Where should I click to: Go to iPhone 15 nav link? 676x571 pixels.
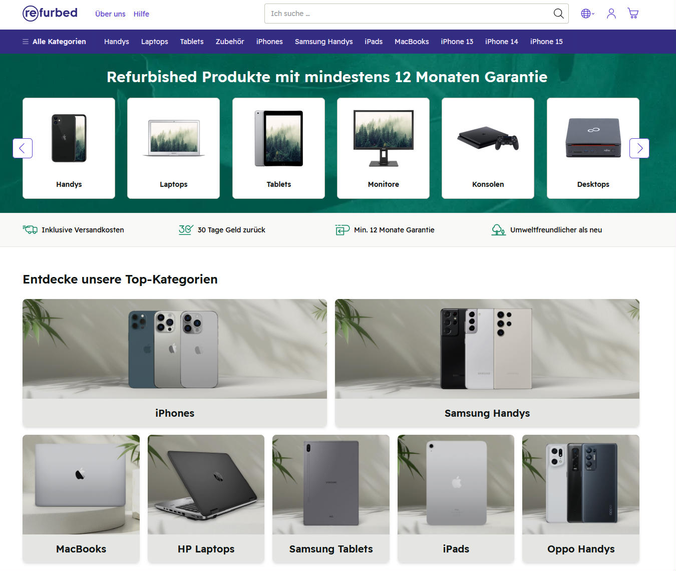[x=546, y=42]
